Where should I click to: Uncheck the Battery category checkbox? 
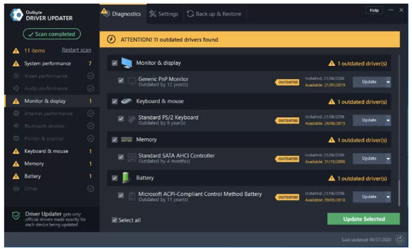(115, 178)
